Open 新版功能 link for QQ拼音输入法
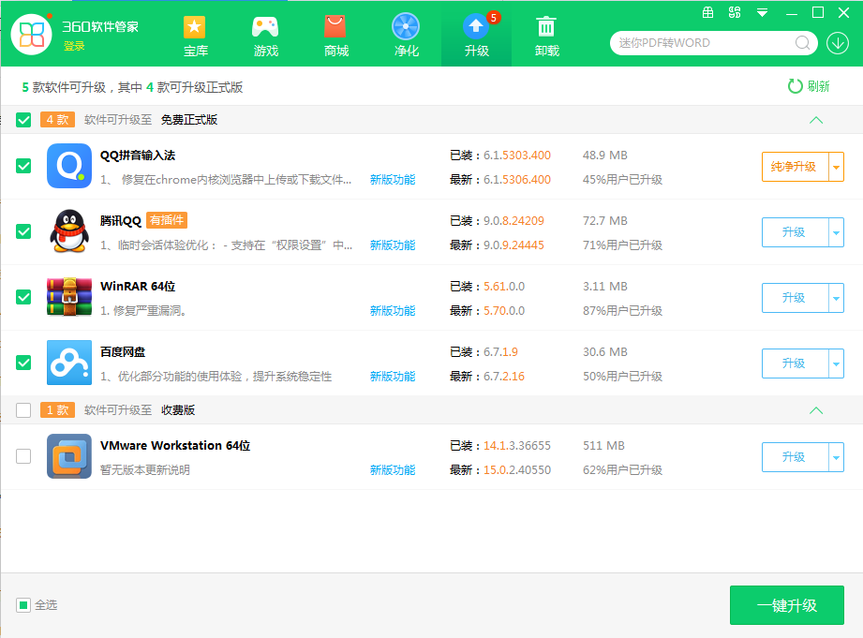The width and height of the screenshot is (863, 638). click(393, 180)
